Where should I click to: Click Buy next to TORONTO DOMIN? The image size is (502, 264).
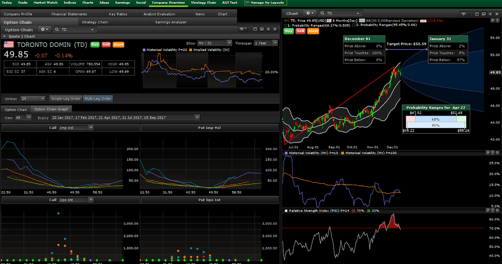(95, 44)
